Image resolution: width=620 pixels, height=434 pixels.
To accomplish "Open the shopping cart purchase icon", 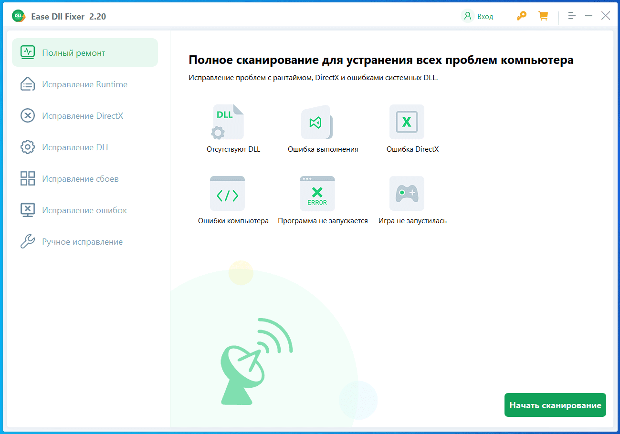I will point(543,16).
